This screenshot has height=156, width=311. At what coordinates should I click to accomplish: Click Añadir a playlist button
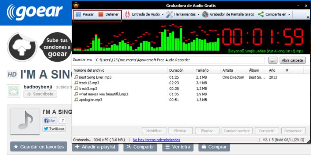click(x=95, y=147)
